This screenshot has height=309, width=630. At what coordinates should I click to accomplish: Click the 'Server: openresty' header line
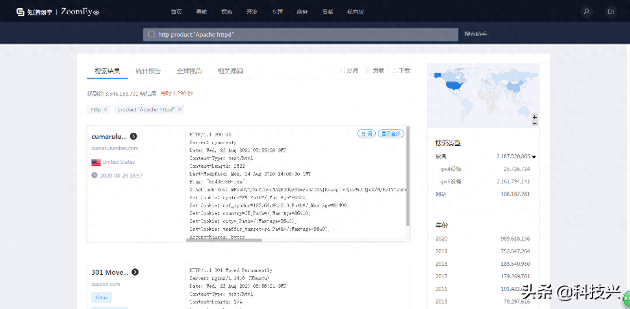click(x=213, y=142)
